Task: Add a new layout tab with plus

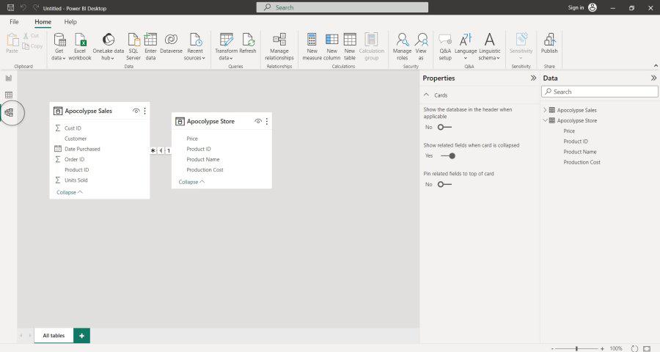Action: coord(81,336)
